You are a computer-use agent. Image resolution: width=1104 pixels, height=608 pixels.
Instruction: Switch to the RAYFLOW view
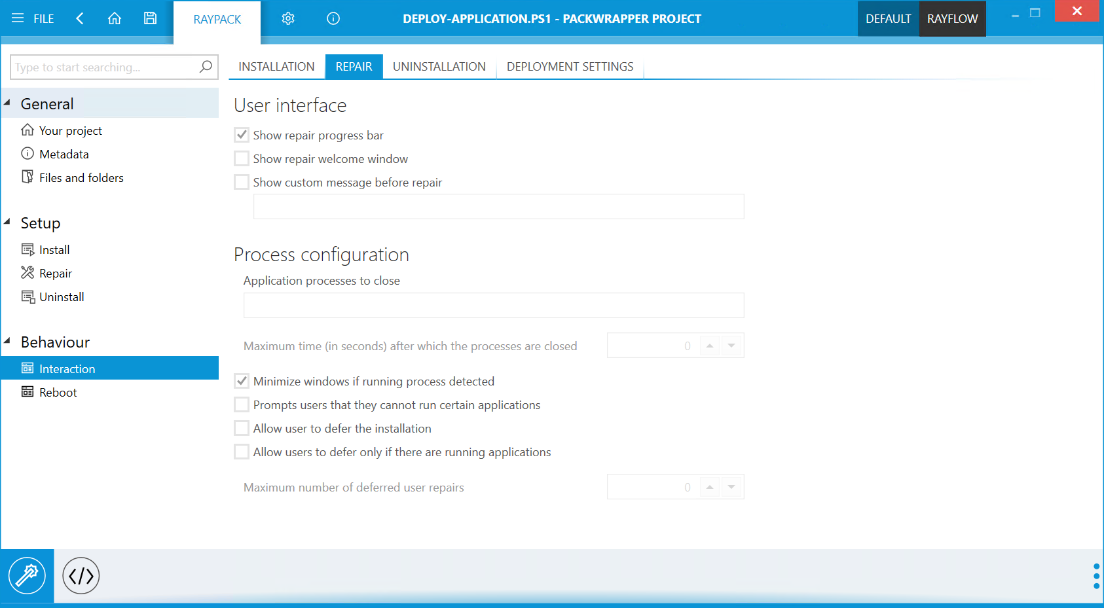[952, 18]
